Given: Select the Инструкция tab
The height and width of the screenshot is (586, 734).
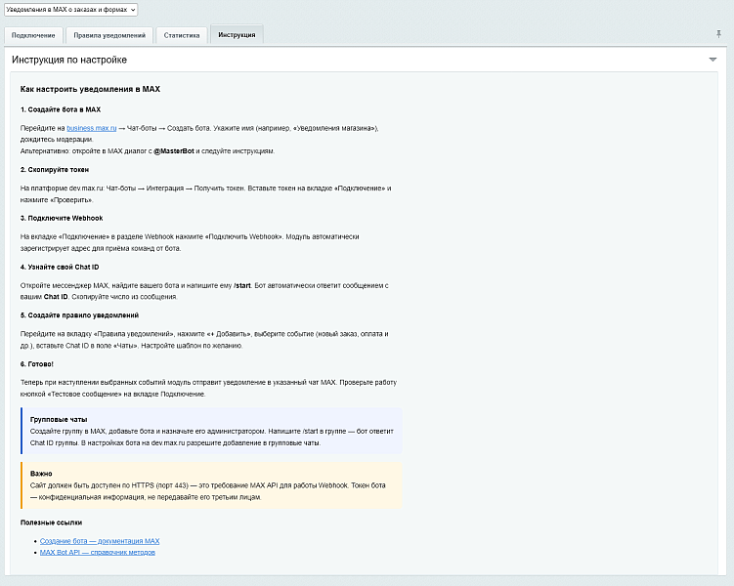Looking at the screenshot, I should click(x=237, y=35).
